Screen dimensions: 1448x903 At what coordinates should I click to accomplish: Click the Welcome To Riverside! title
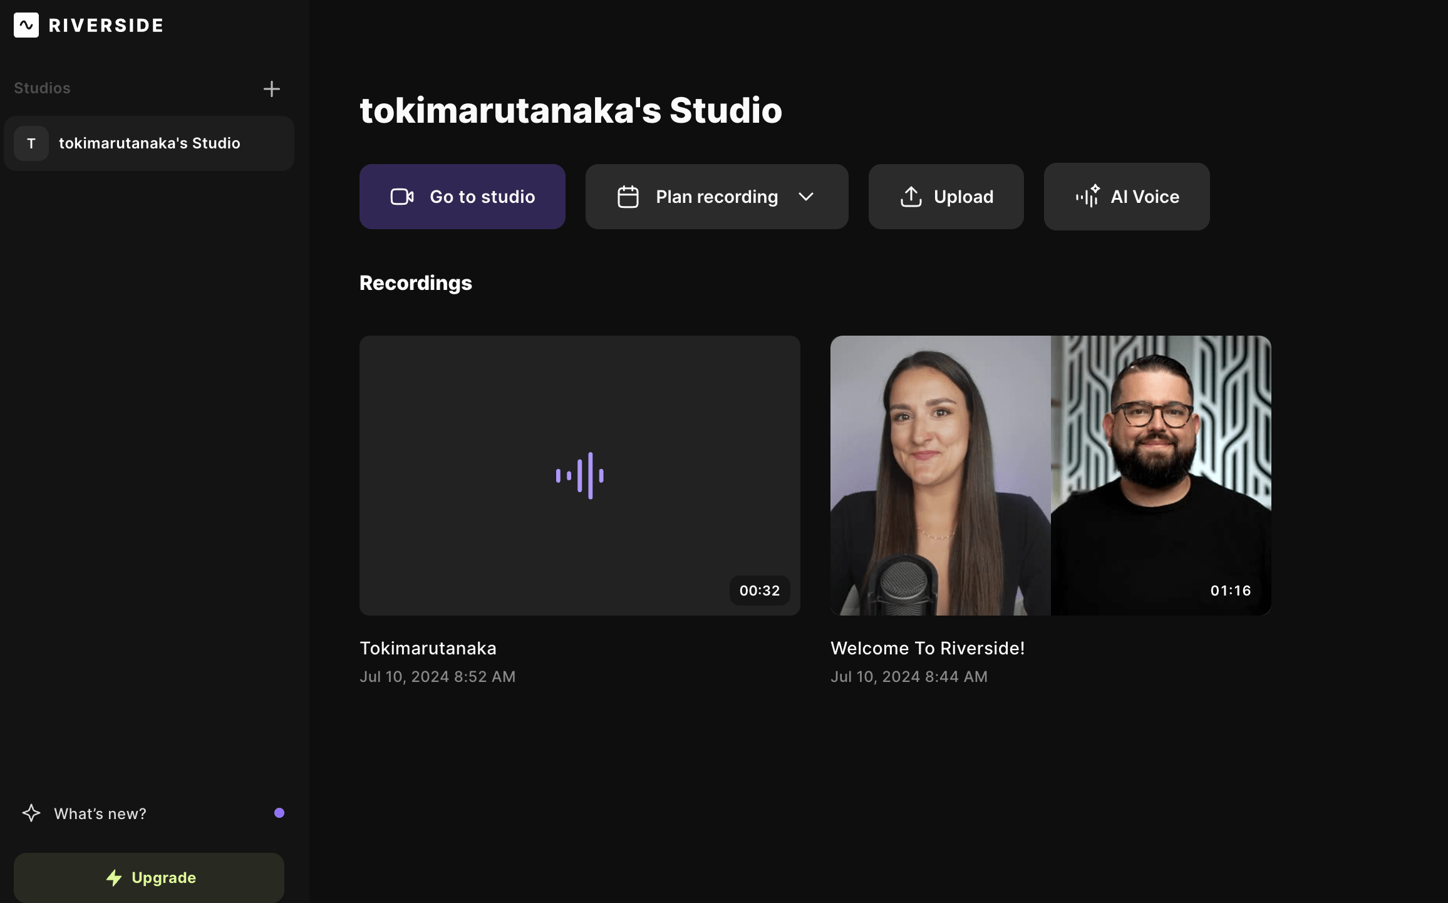928,648
